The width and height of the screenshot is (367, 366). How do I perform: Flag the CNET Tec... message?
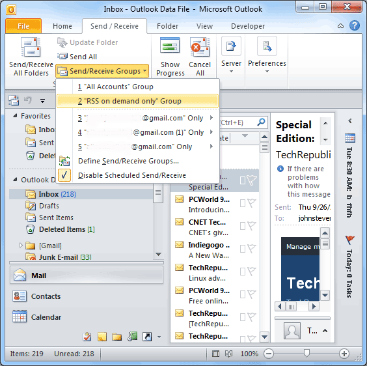click(251, 226)
